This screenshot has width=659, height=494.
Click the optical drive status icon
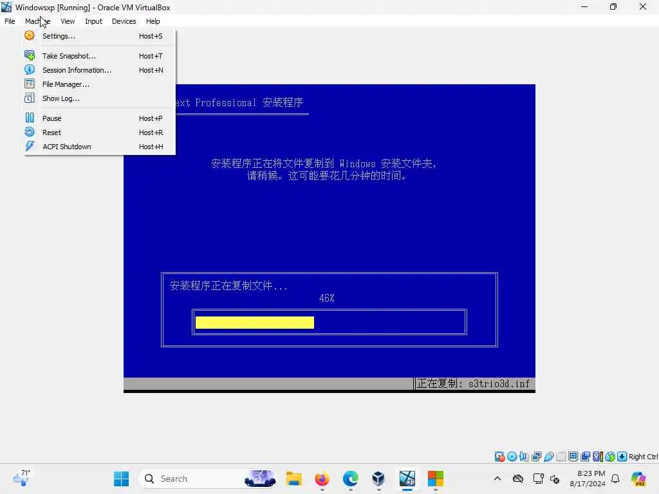point(512,457)
